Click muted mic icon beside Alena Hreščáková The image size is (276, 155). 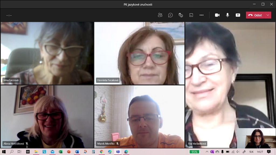27,144
